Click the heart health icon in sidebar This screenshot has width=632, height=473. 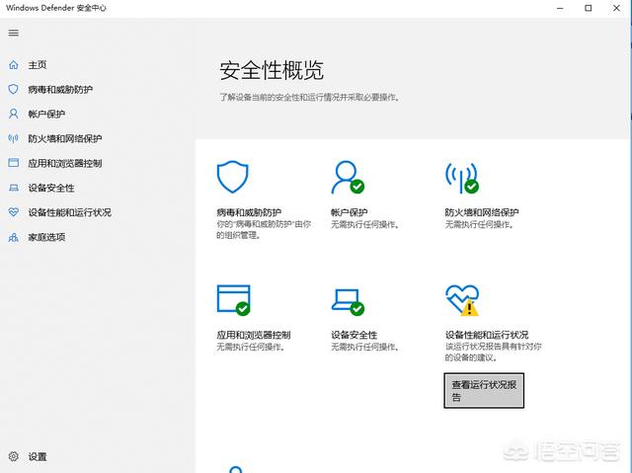tap(13, 212)
